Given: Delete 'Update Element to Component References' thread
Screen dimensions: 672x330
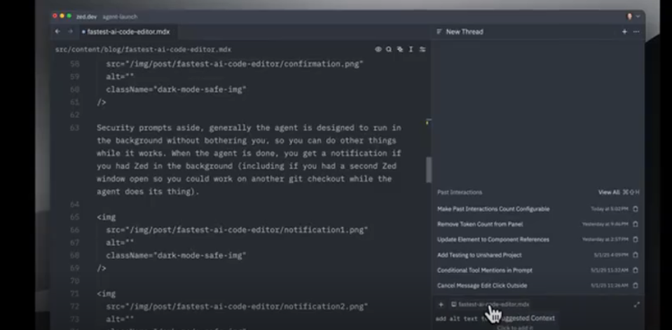Looking at the screenshot, I should click(x=636, y=240).
